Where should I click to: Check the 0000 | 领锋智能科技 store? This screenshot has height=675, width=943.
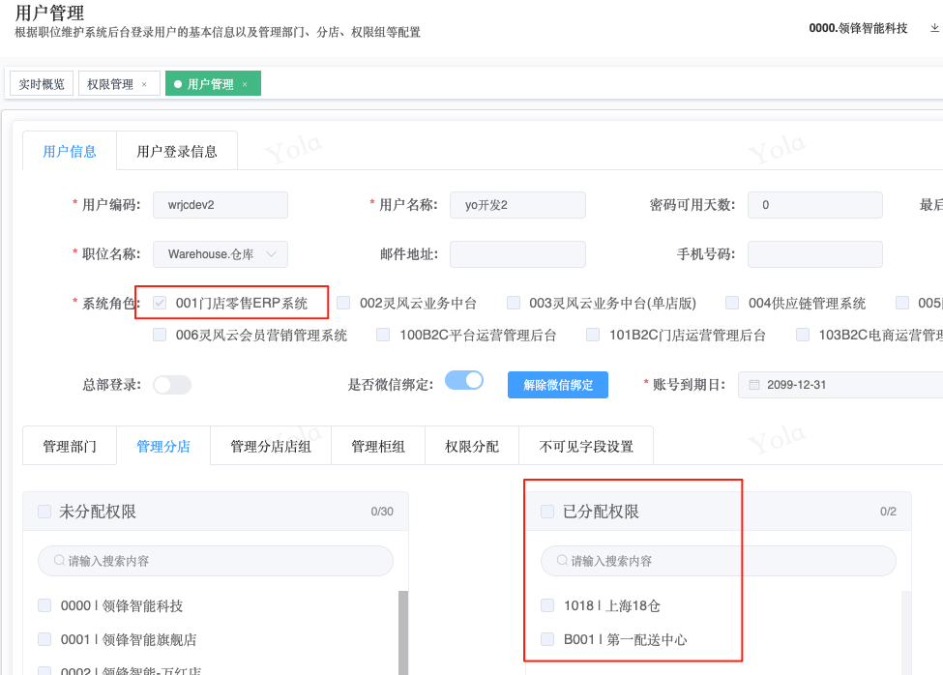click(44, 605)
